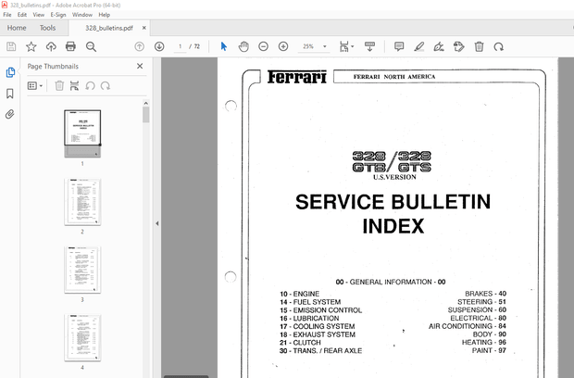Add a sticky note comment
574x378 pixels.
click(x=399, y=46)
